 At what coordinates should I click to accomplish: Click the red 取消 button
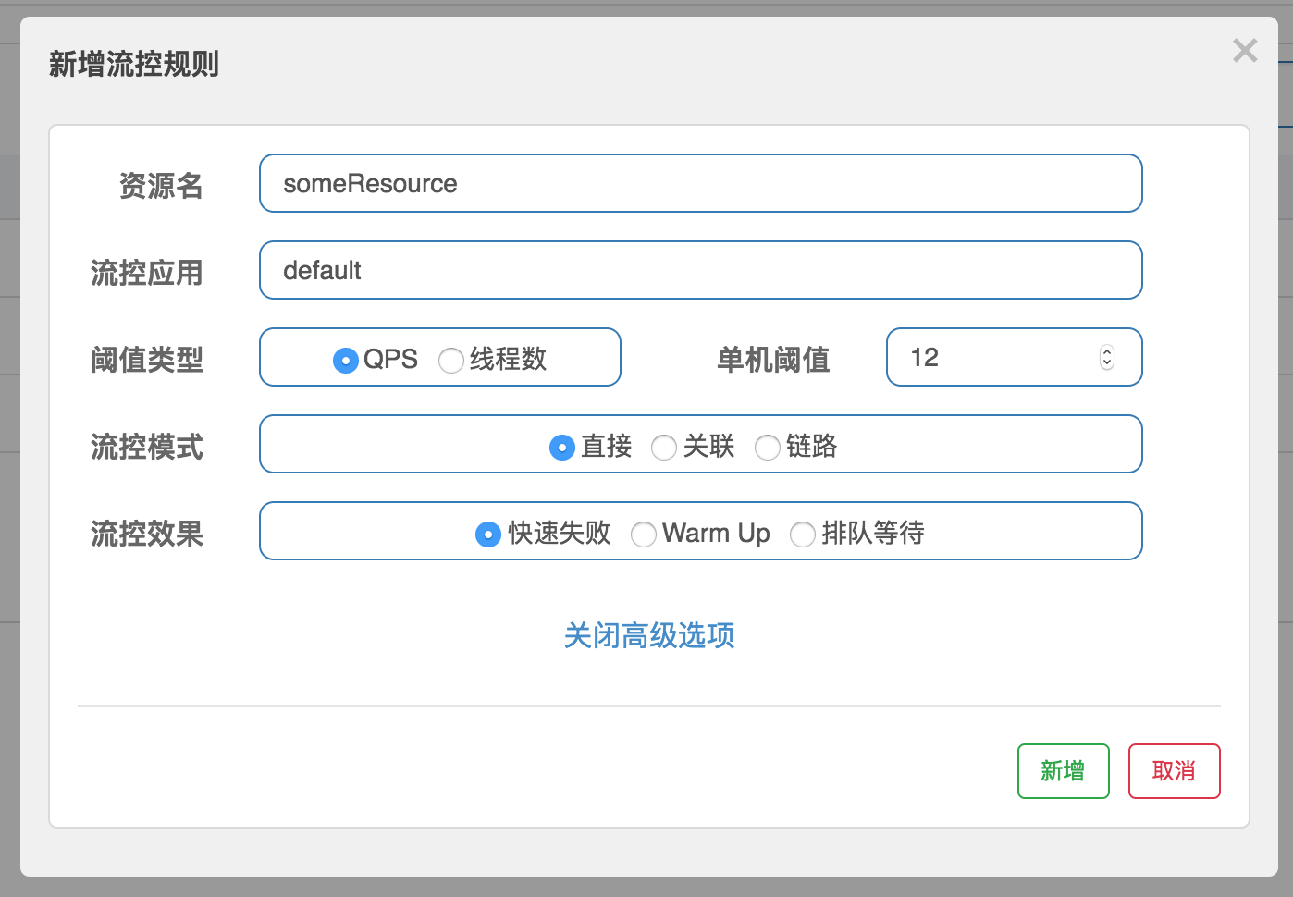(x=1174, y=770)
